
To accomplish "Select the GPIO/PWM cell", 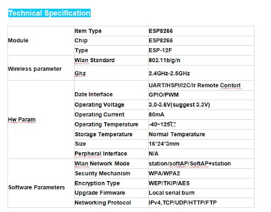I will 201,95.
